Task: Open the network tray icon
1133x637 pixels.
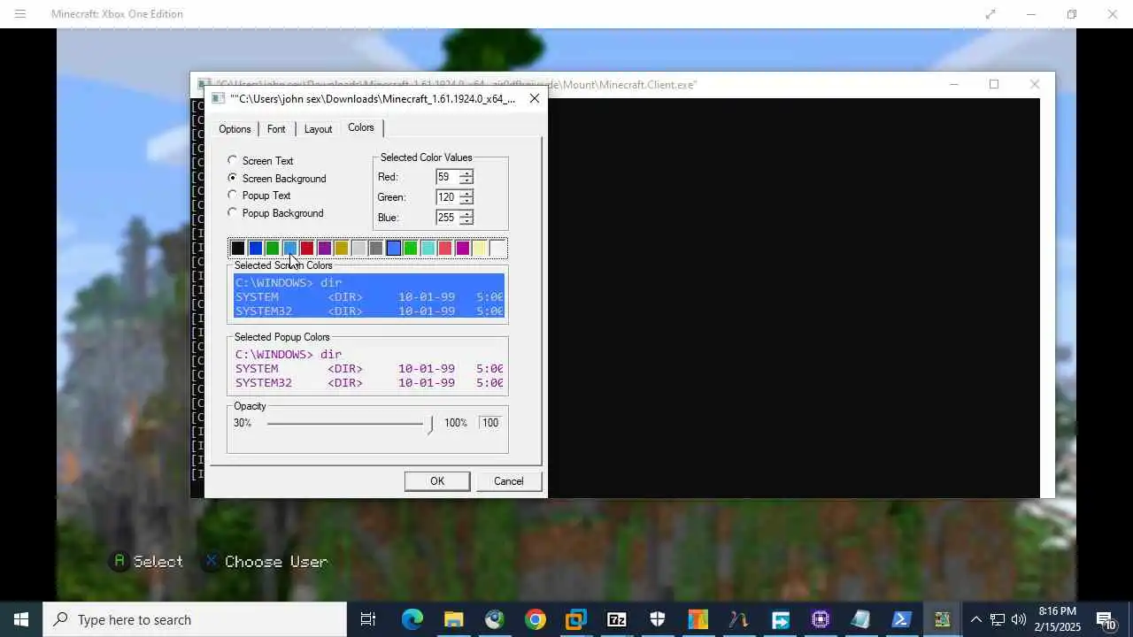Action: pos(997,619)
